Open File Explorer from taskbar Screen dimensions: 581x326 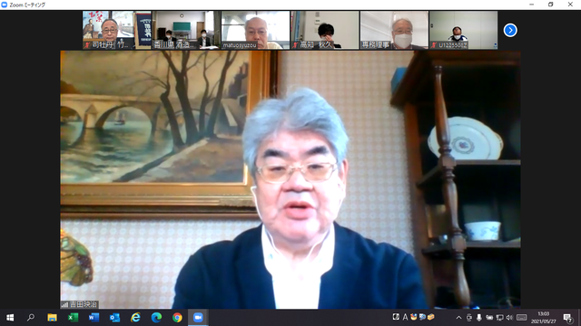(x=52, y=318)
